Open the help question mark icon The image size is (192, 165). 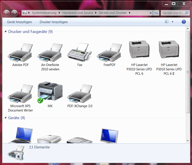184,22
